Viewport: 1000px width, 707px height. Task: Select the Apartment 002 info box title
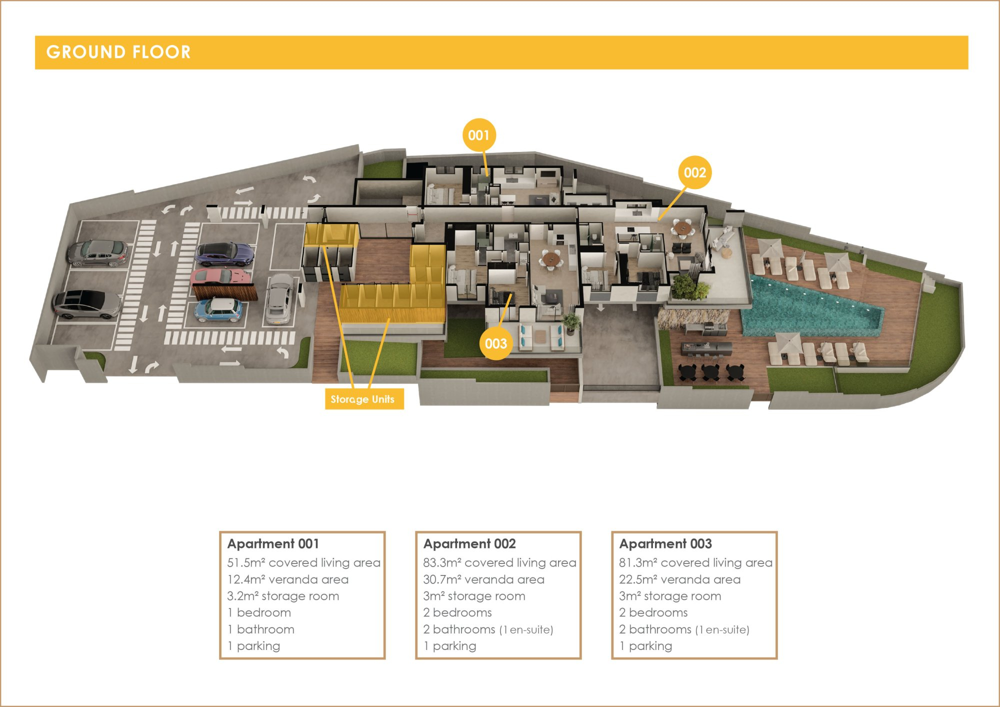tap(469, 543)
